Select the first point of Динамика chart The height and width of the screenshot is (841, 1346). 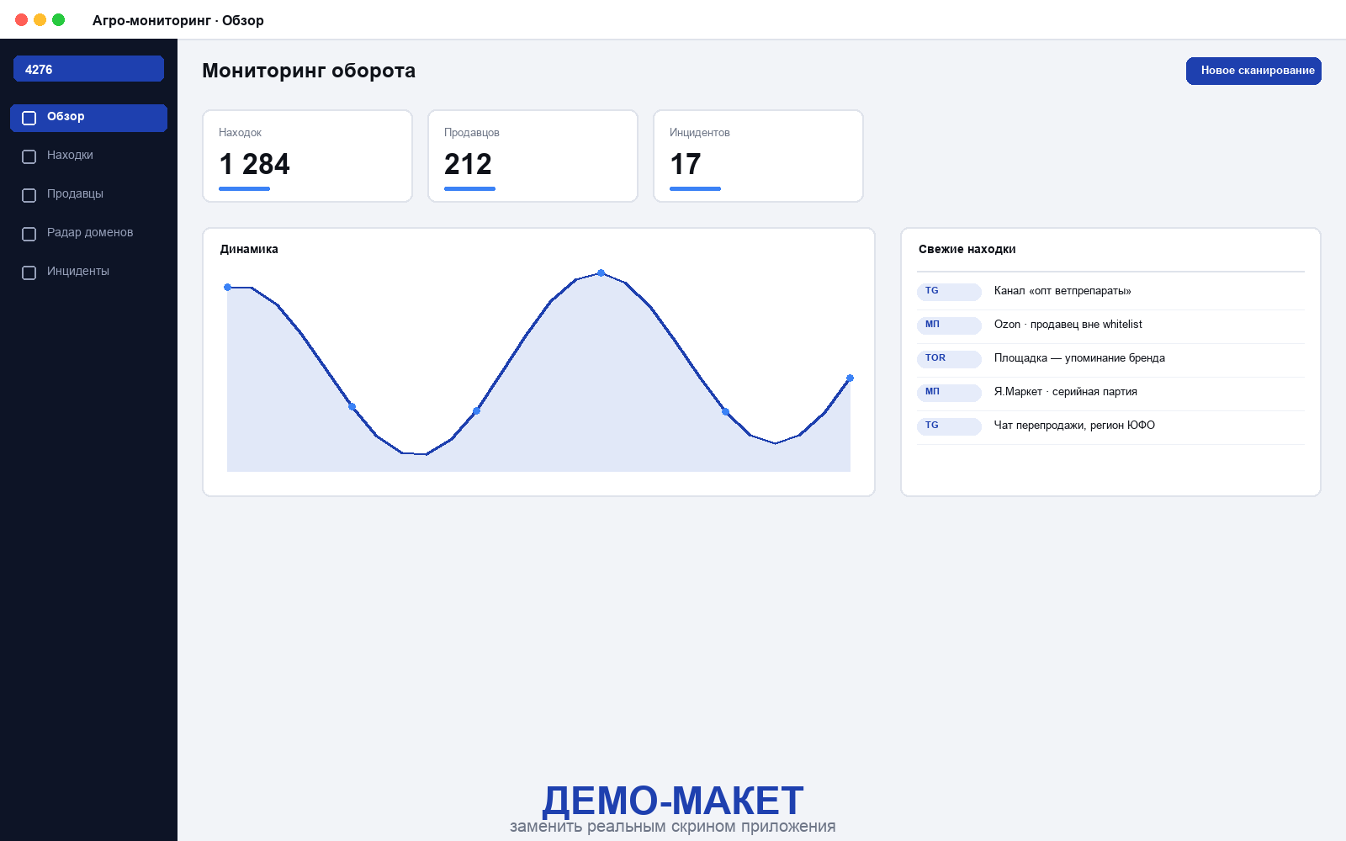[227, 287]
